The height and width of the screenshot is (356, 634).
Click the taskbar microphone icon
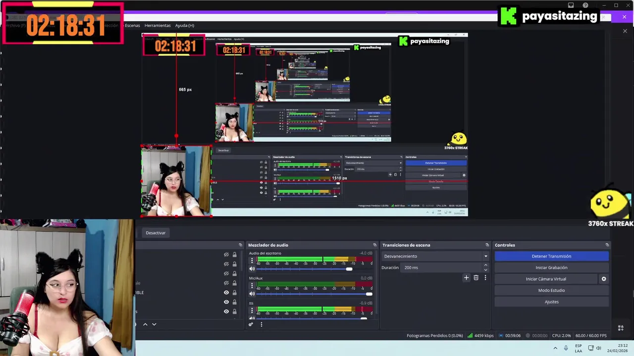tap(566, 348)
